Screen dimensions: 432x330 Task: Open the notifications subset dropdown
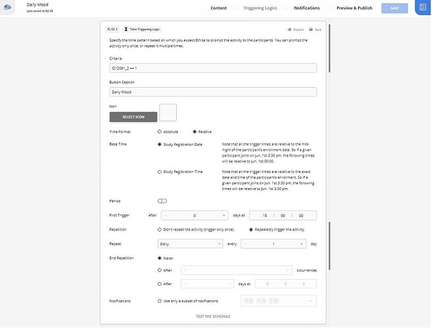coord(278,301)
